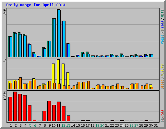This screenshot has width=166, height=129.
Task: Click the cyan pages bar for day 4
Action: [x=25, y=46]
